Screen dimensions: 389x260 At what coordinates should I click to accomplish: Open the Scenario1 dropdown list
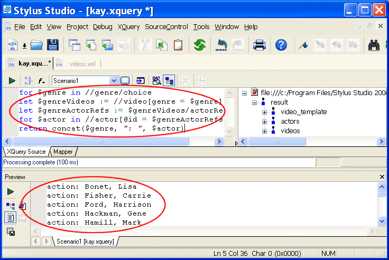pyautogui.click(x=114, y=81)
